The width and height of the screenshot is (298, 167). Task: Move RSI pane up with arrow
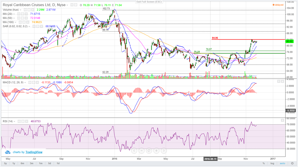click(282, 120)
